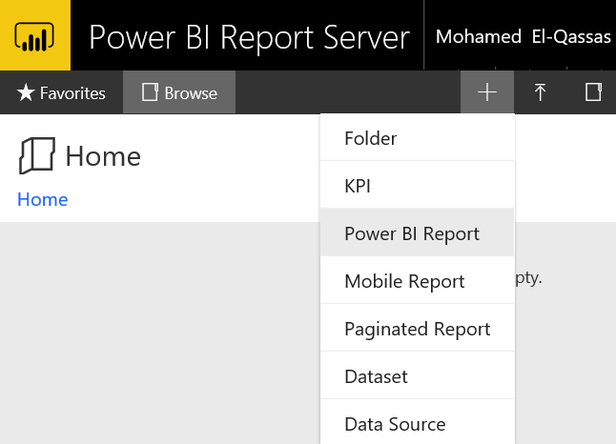Click the page icon beside Browse
This screenshot has height=444, width=616.
pyautogui.click(x=150, y=92)
